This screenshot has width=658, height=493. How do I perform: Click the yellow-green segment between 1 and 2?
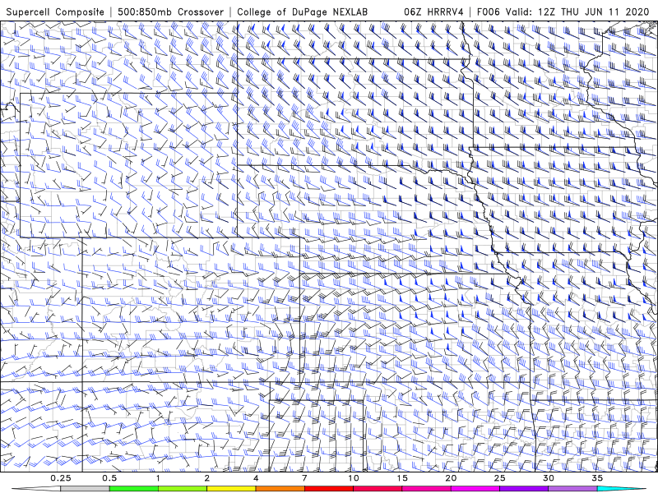[183, 489]
